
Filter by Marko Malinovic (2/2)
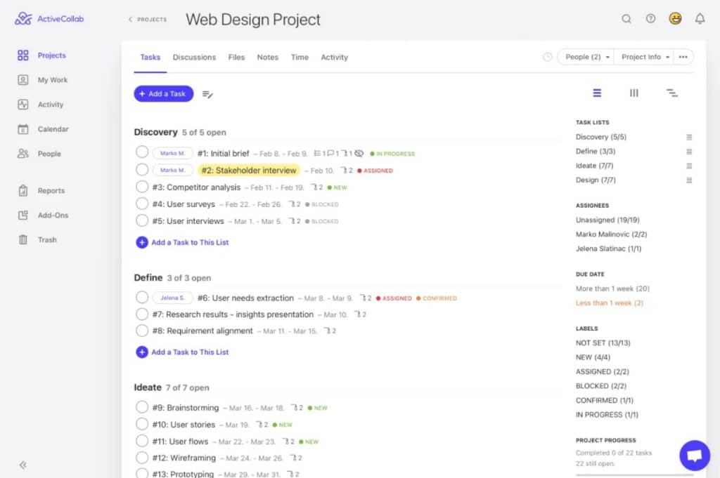pyautogui.click(x=611, y=234)
